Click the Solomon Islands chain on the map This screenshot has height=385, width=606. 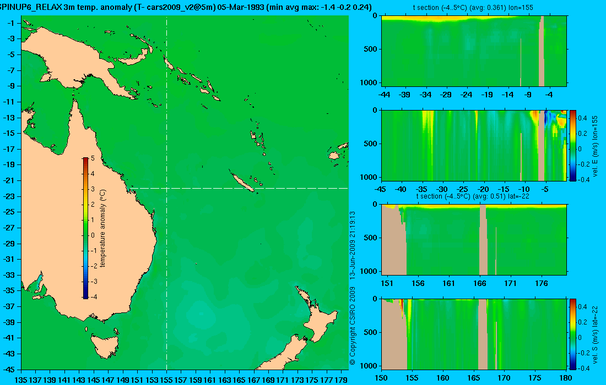[x=191, y=79]
